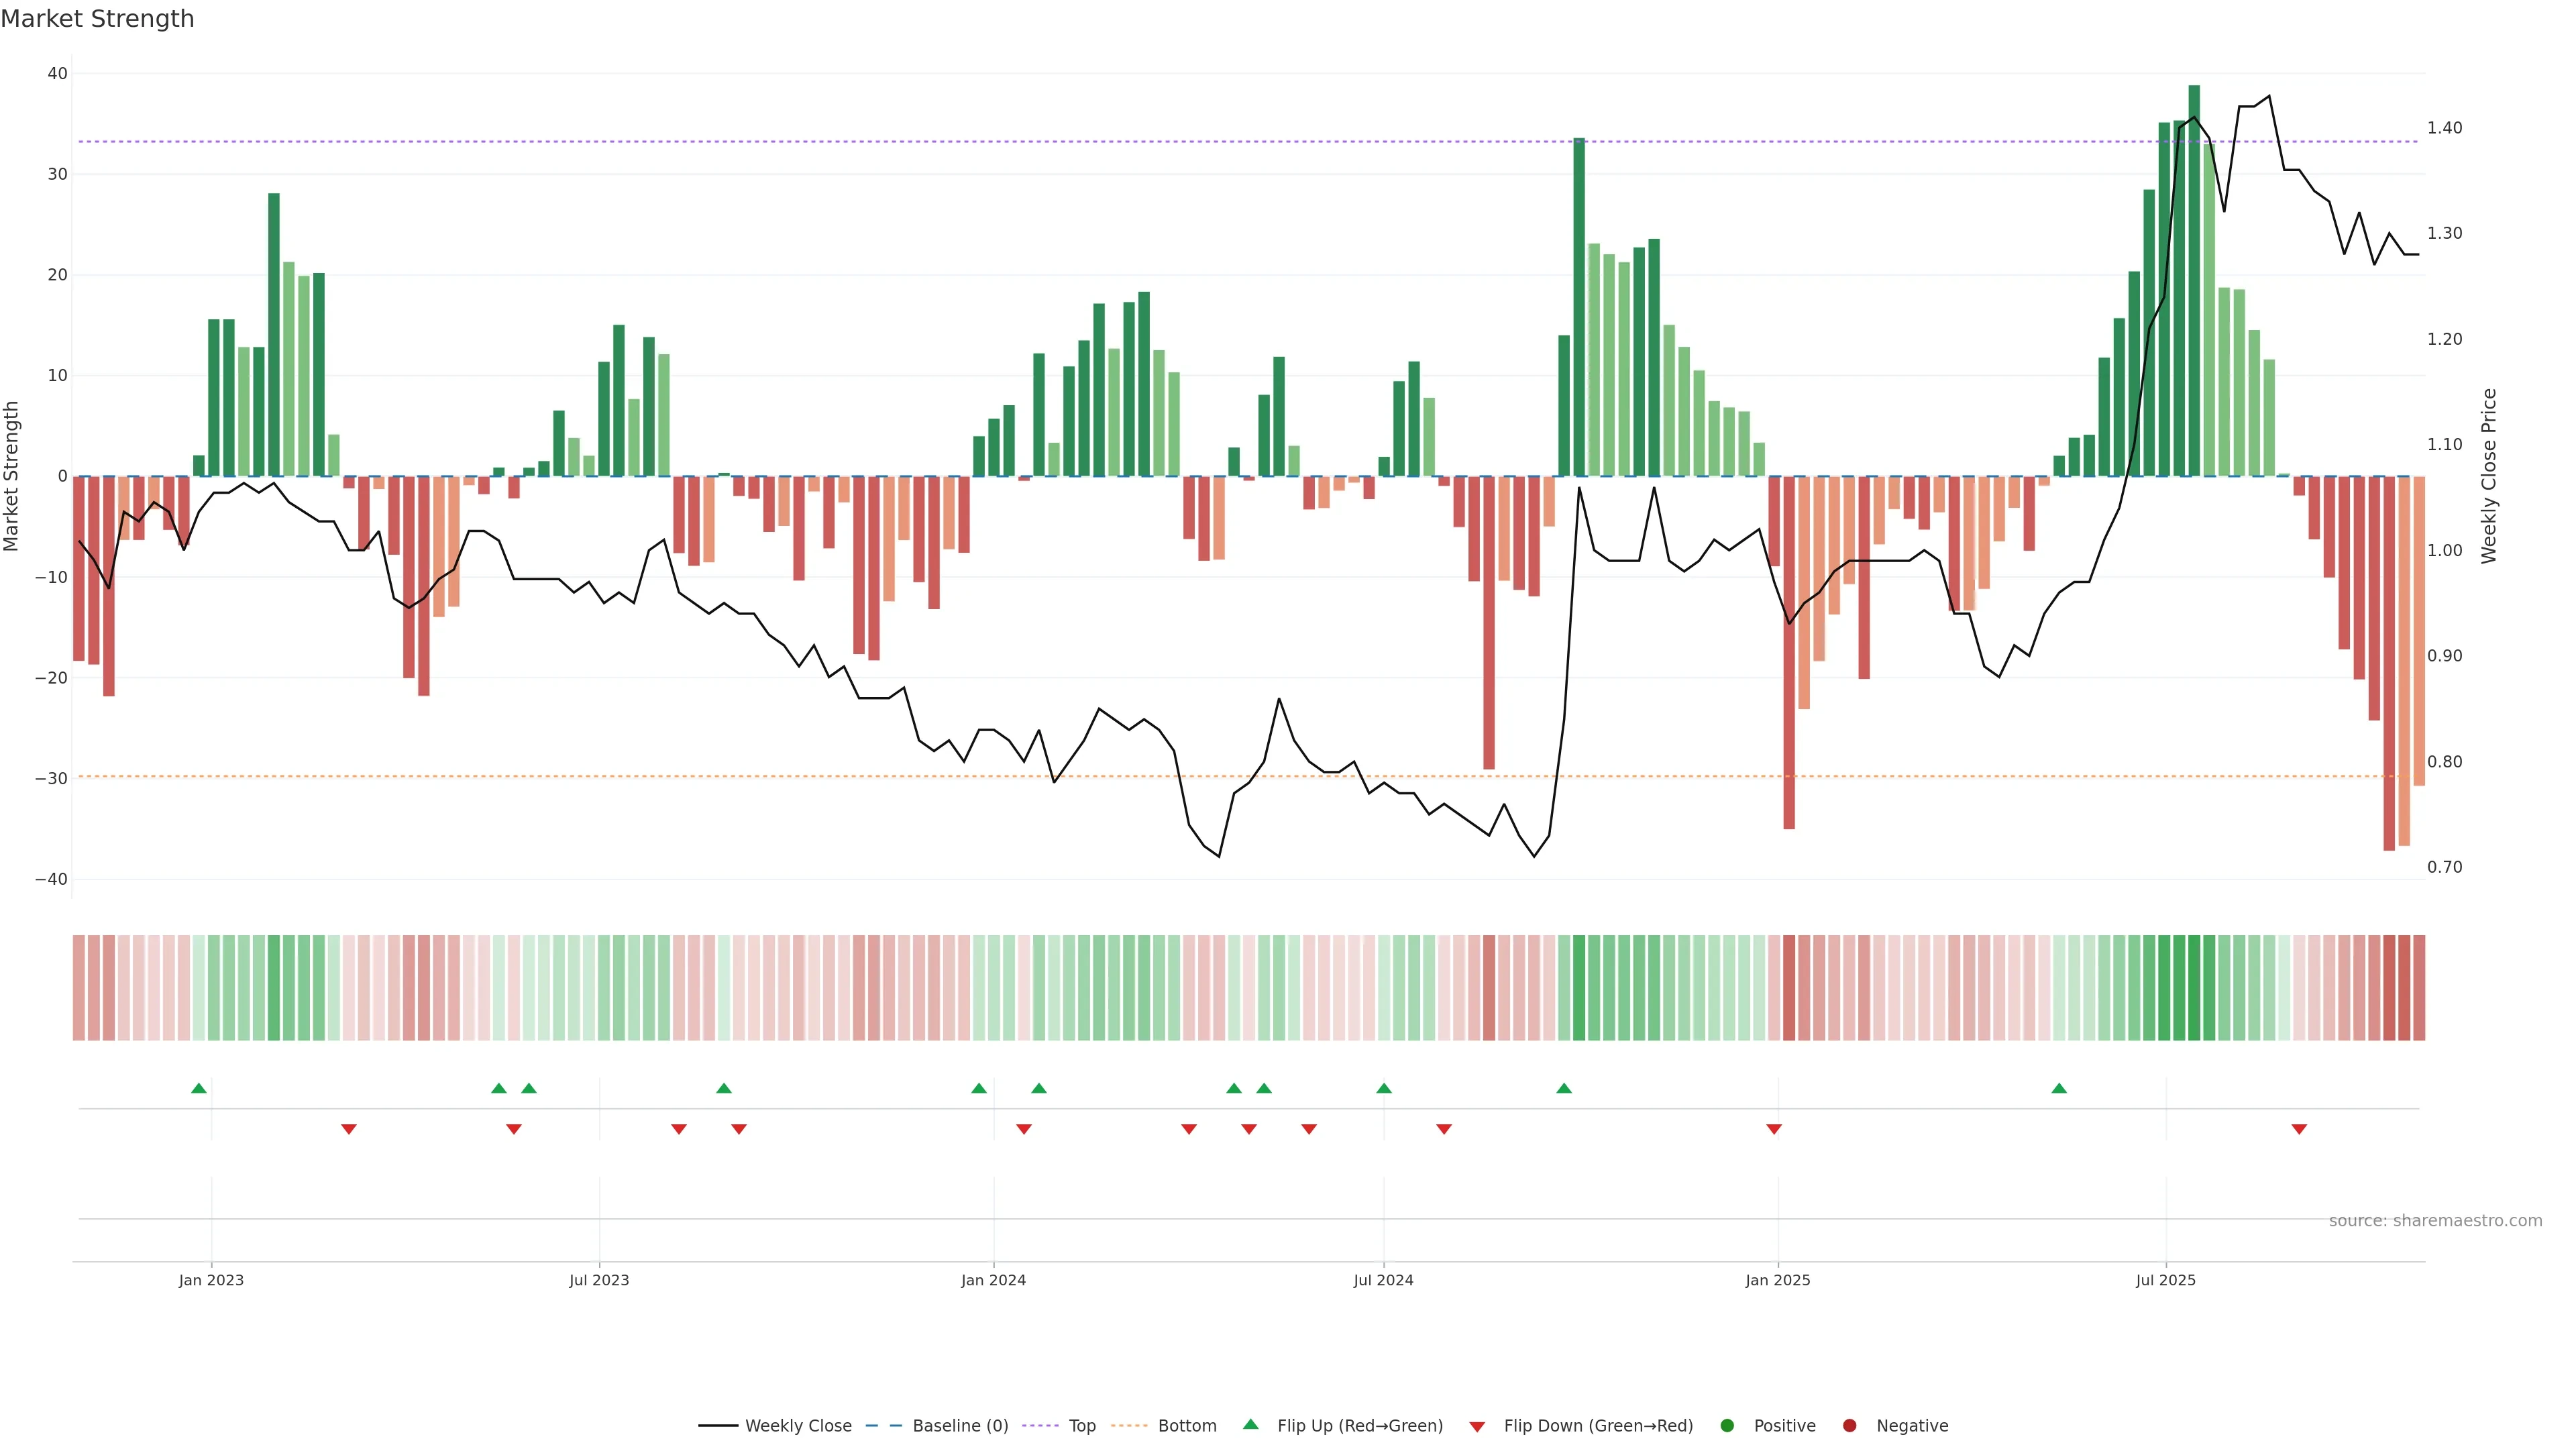The width and height of the screenshot is (2576, 1449).
Task: Click the Jan 2024 x-axis label
Action: tap(993, 1280)
